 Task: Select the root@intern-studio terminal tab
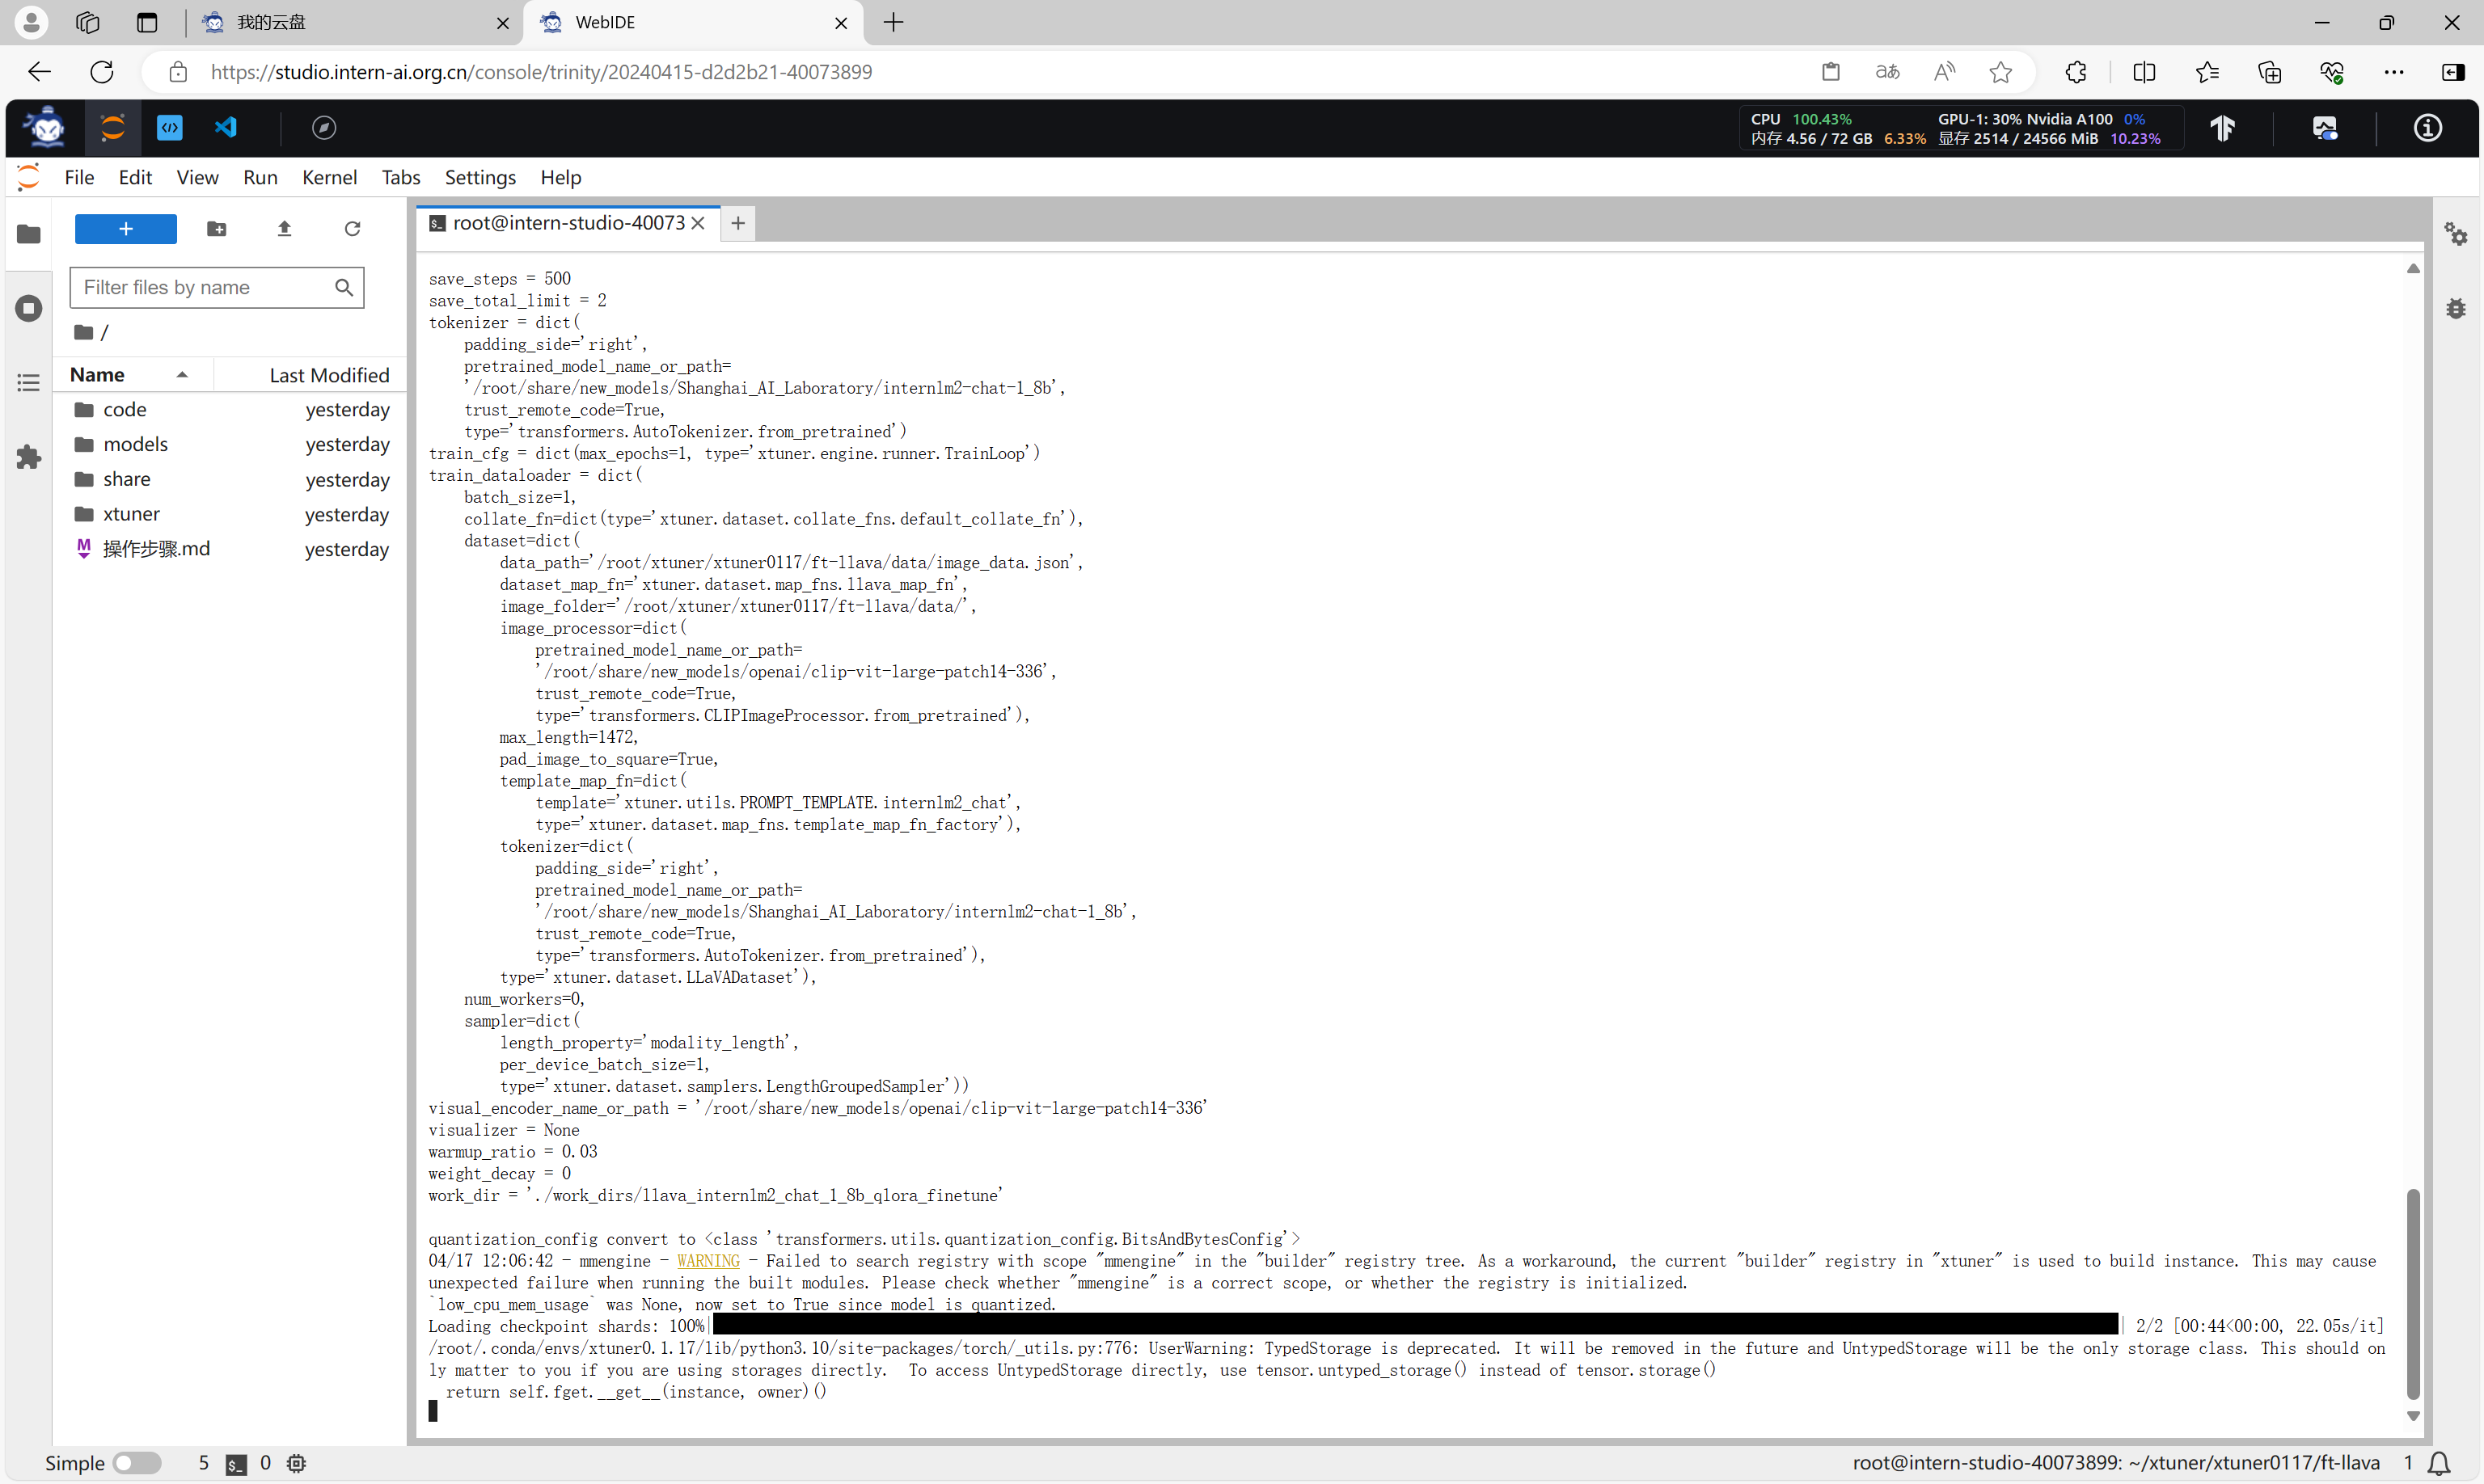567,223
